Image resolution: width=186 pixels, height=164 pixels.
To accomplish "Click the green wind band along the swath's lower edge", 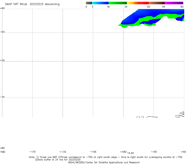I will click(130, 25).
